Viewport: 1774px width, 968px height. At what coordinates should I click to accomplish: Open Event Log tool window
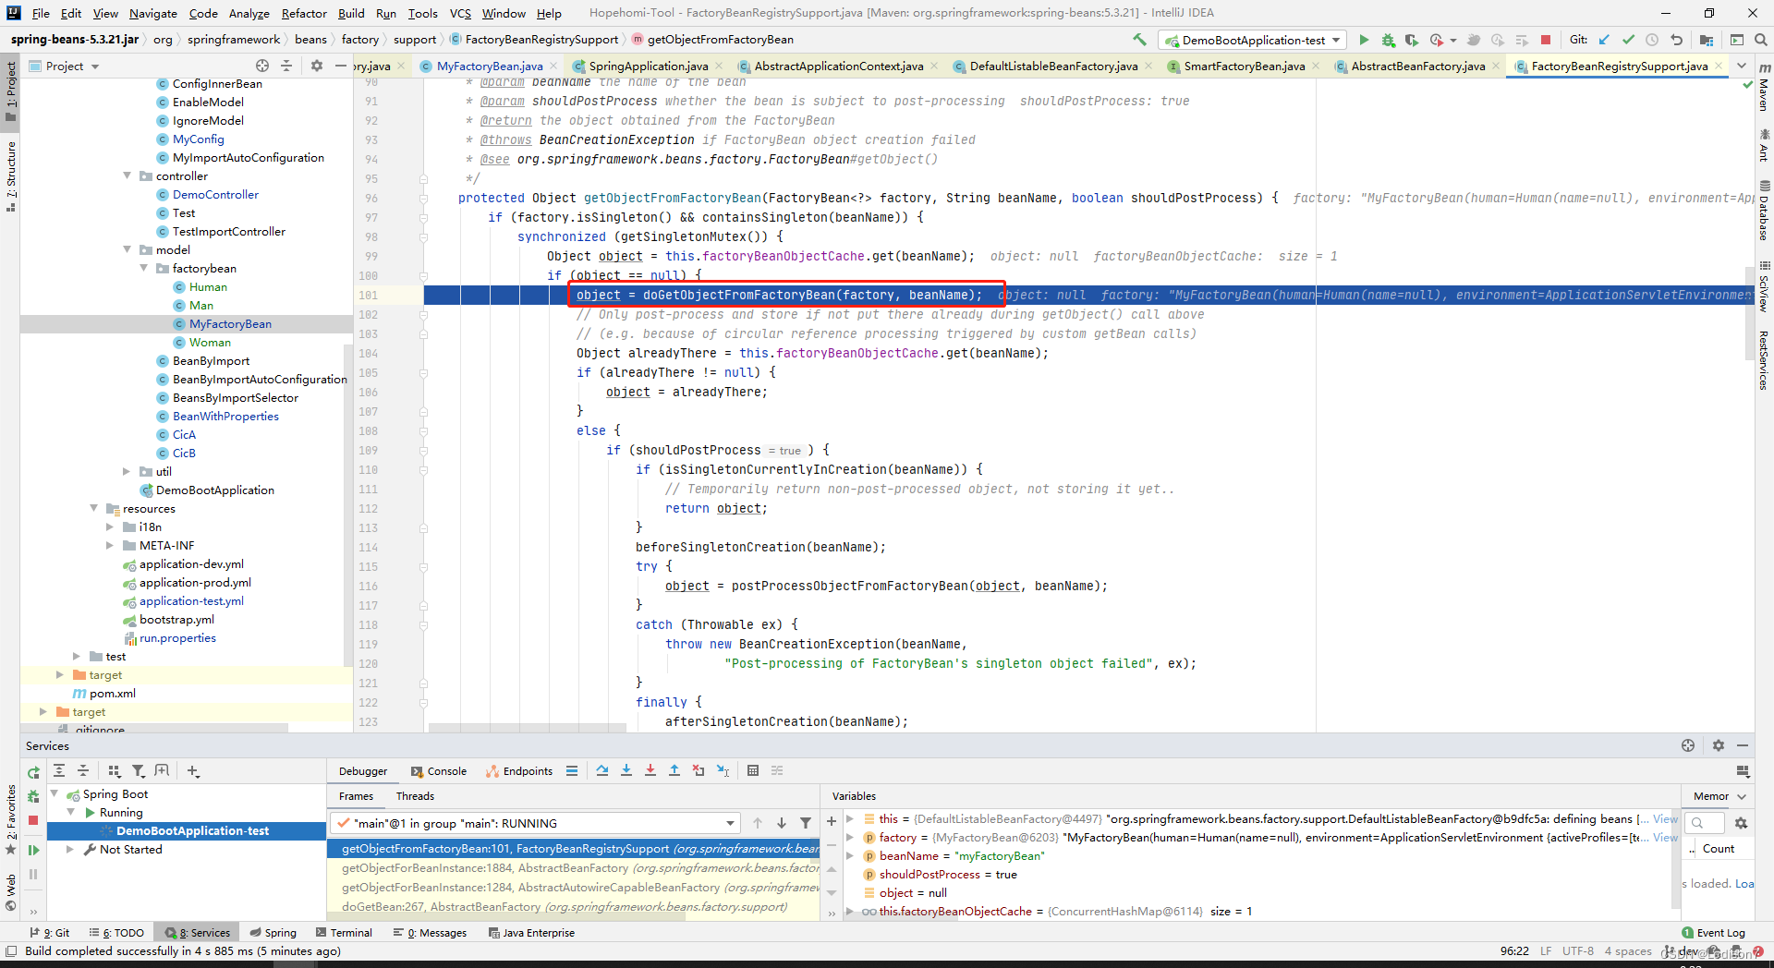click(1714, 933)
